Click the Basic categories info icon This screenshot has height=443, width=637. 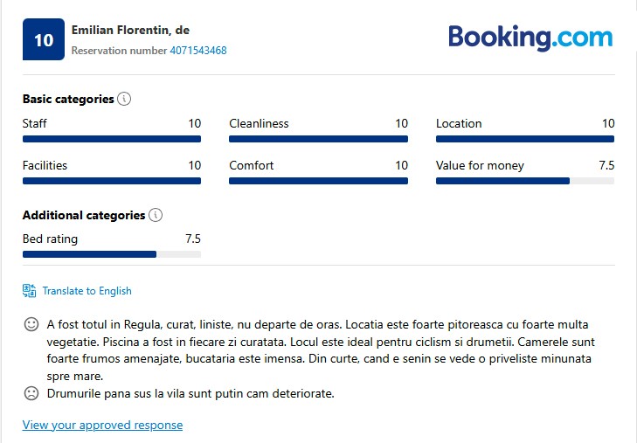click(x=124, y=99)
